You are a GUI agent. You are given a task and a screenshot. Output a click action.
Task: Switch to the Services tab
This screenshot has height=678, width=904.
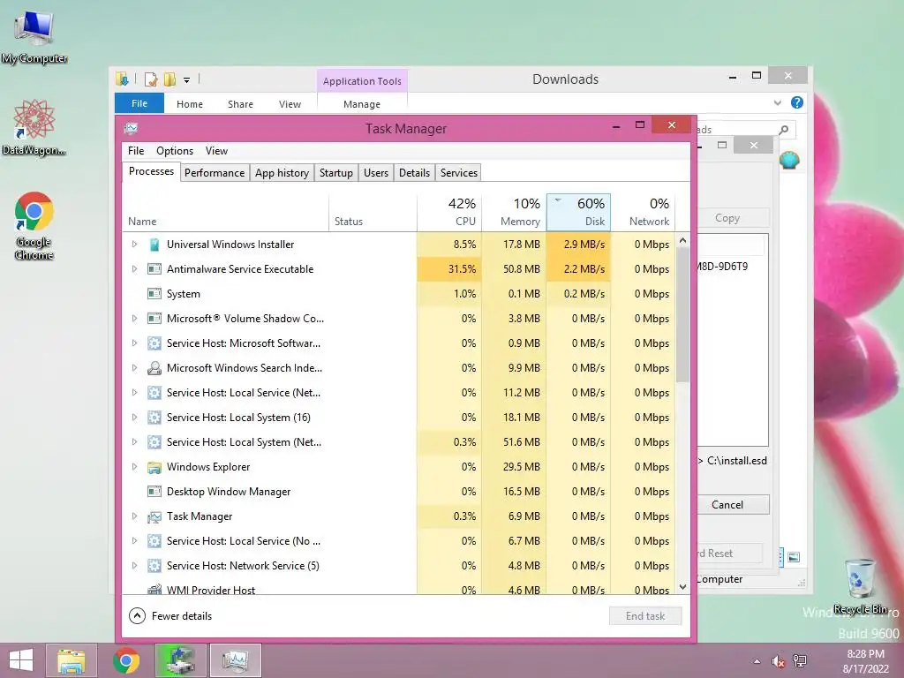459,173
